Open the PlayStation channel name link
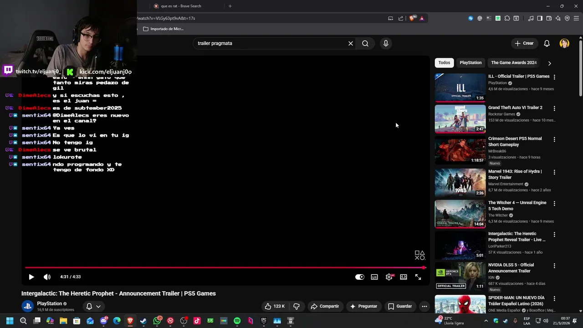This screenshot has height=328, width=583. pos(49,304)
